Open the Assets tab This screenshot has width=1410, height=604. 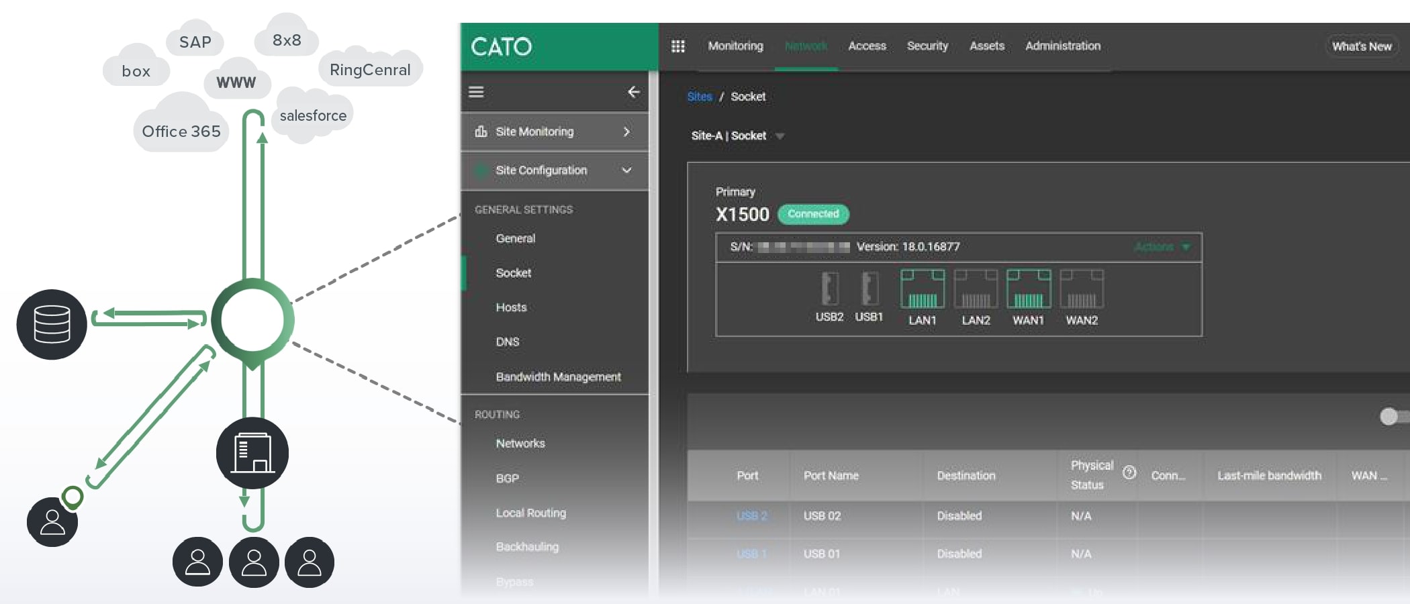(x=987, y=46)
